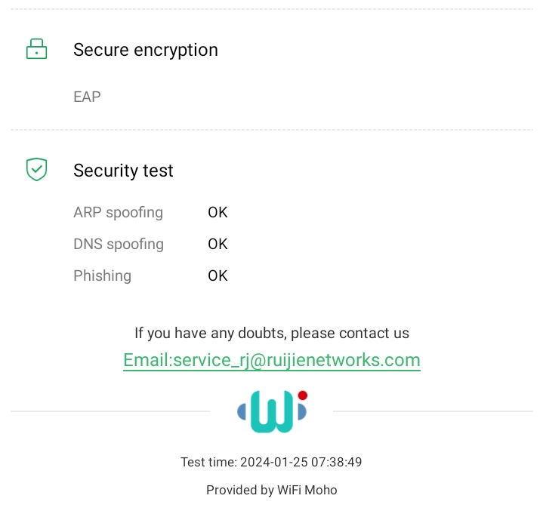Select the EAP encryption type text
This screenshot has width=543, height=517.
click(x=87, y=97)
